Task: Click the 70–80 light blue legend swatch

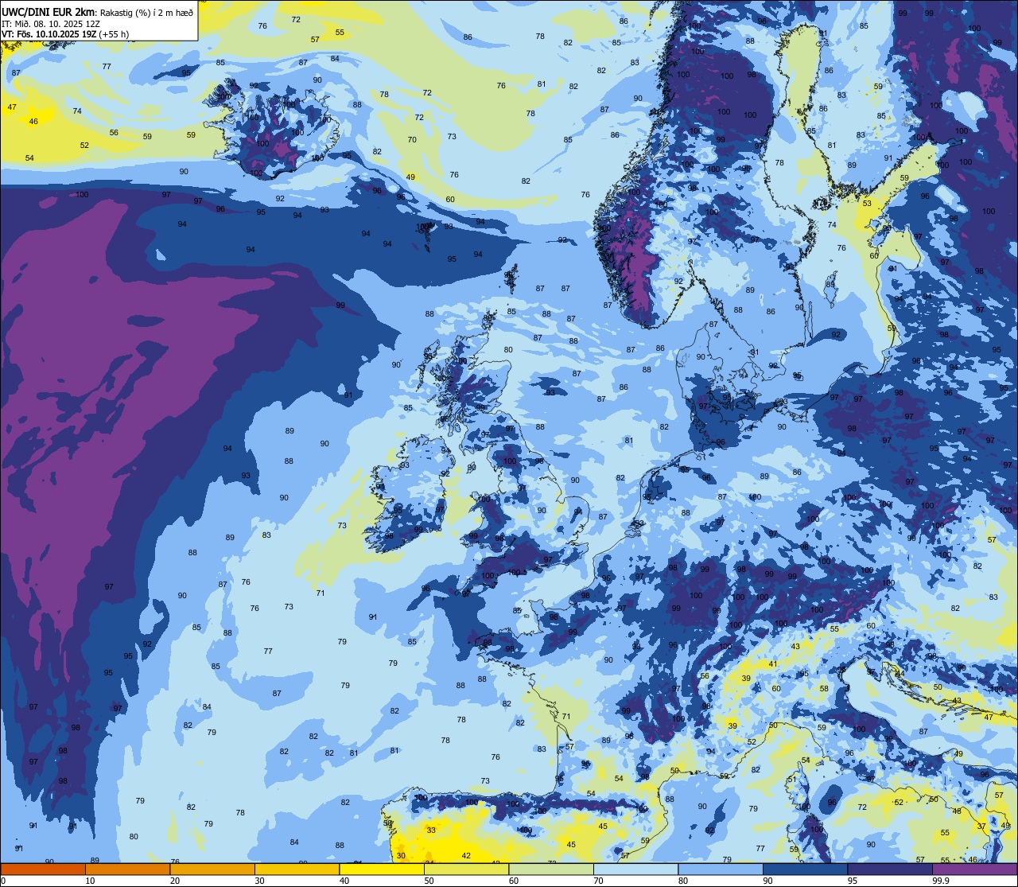Action: tap(635, 869)
